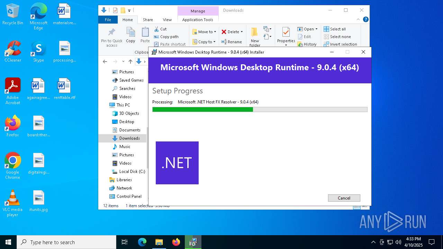The width and height of the screenshot is (443, 249).
Task: Show hidden tray icons chevron
Action: pos(373,242)
